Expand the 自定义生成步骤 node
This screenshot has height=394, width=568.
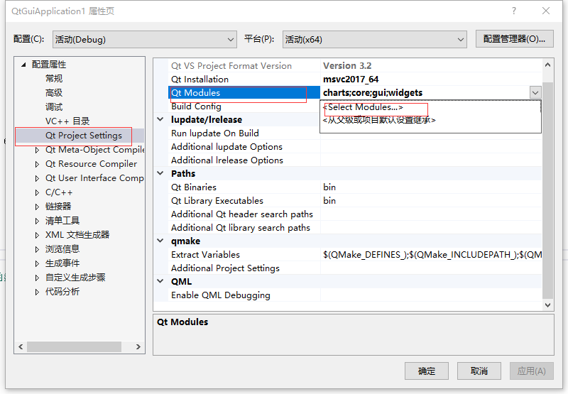point(37,278)
